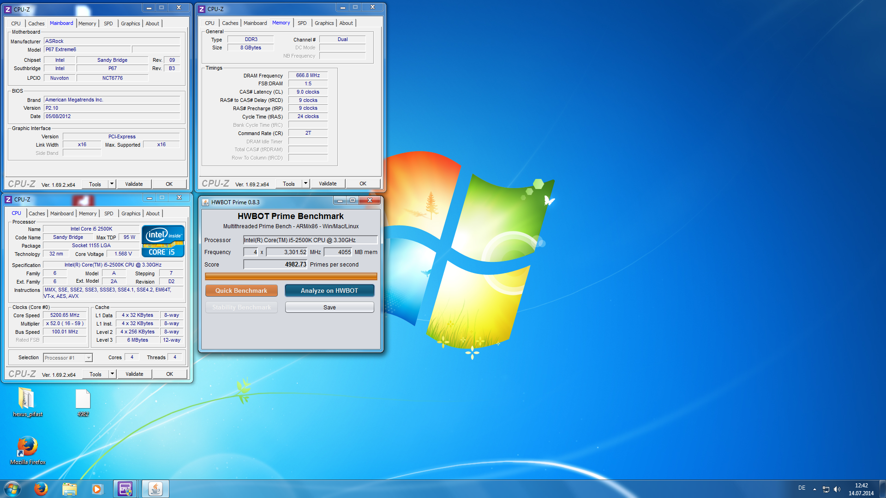Open SPD tab in CPU window

click(x=108, y=213)
